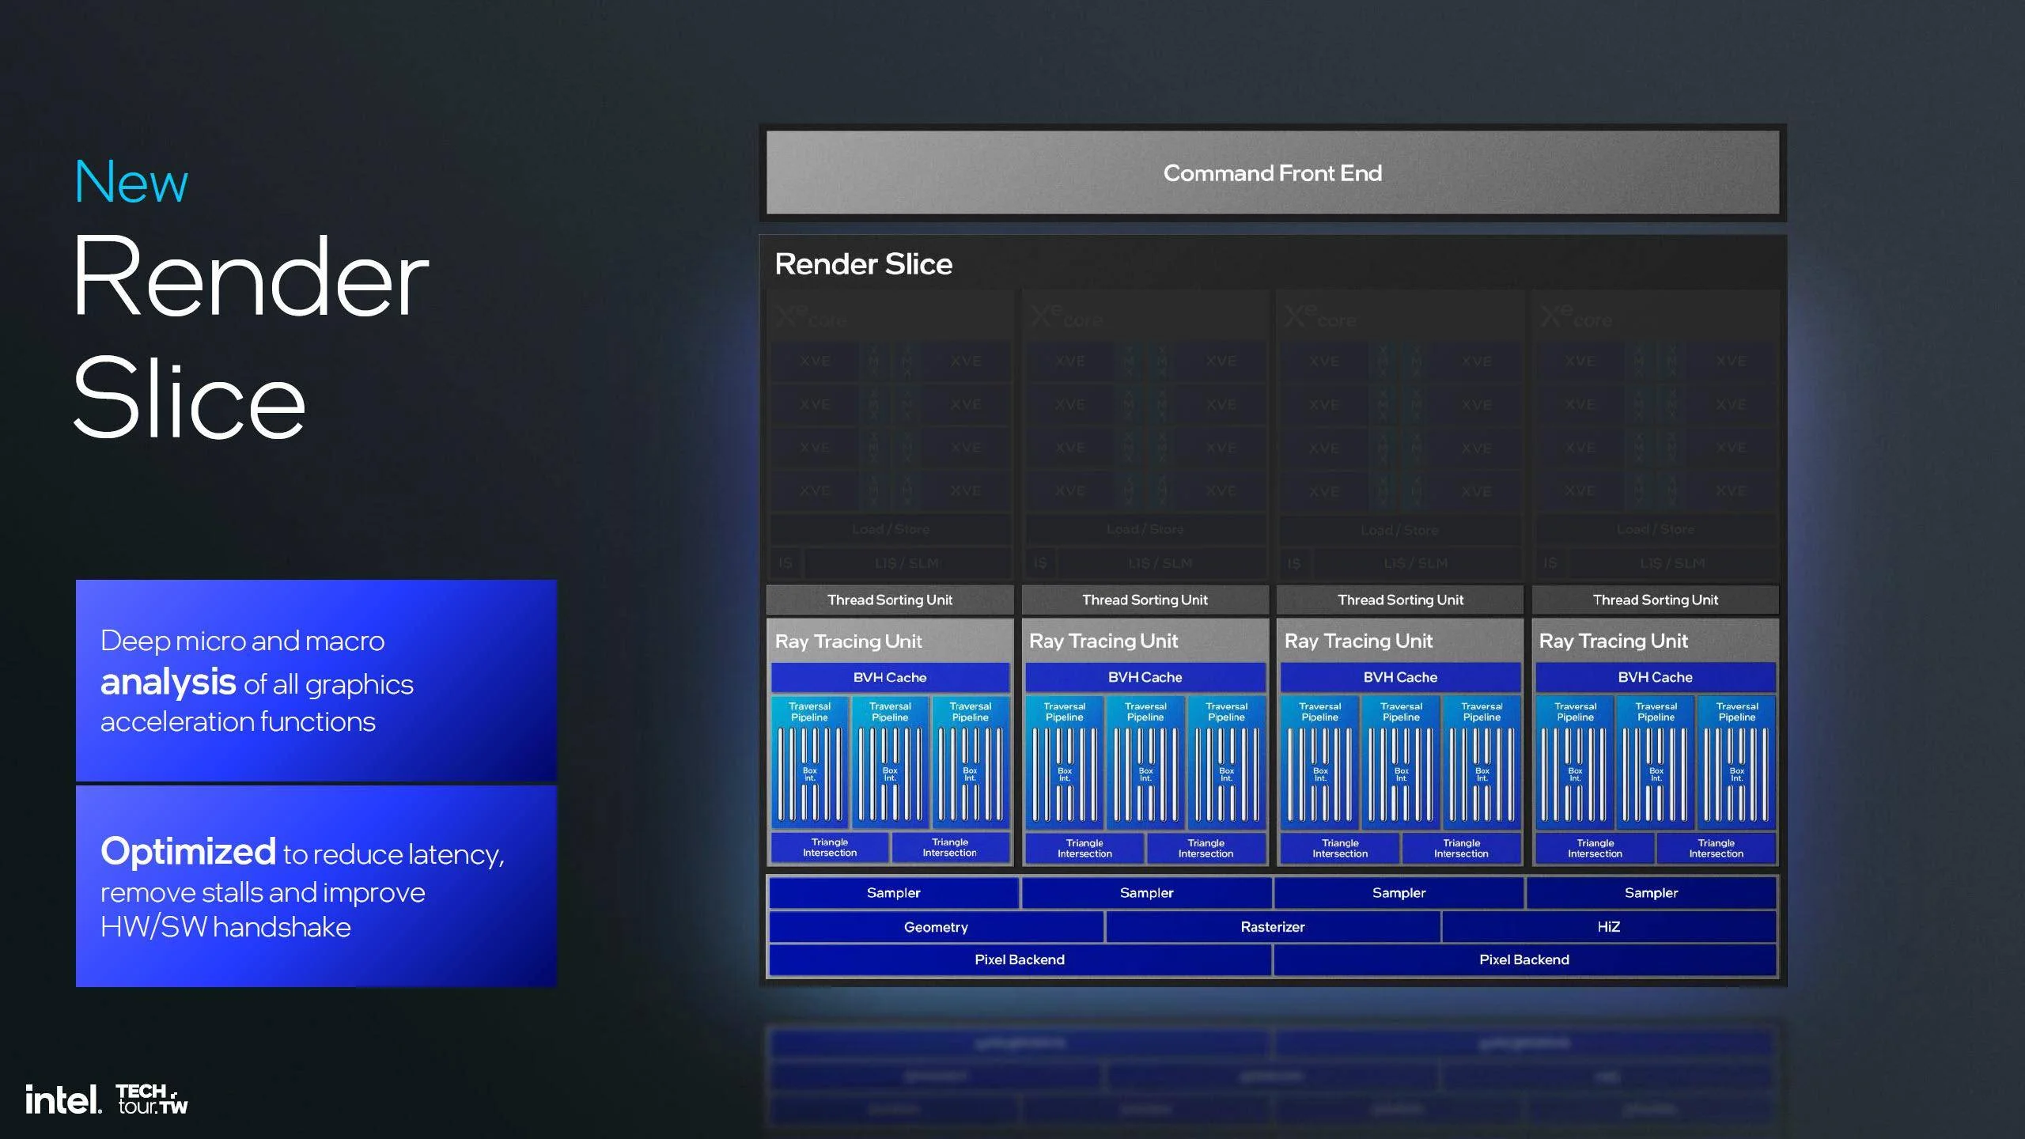
Task: Click the Deep micro and macro analysis box
Action: 316,680
